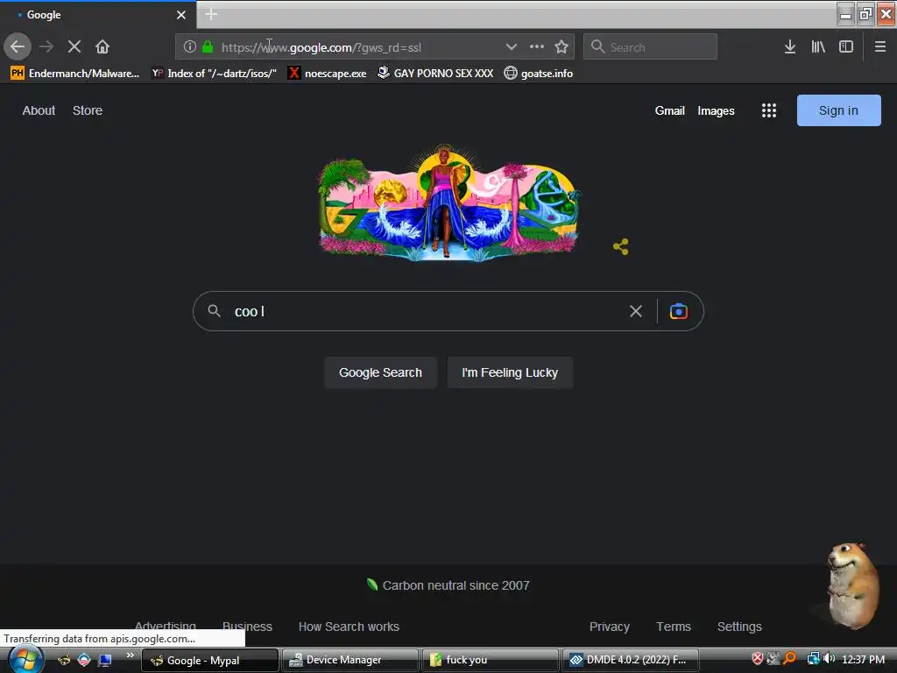This screenshot has height=673, width=897.
Task: Open the library bookshelf icon
Action: (x=818, y=47)
